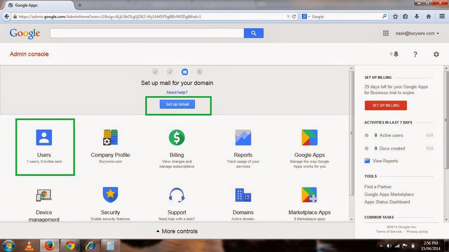This screenshot has width=449, height=252.
Task: Click the Admin console heading link
Action: point(29,54)
